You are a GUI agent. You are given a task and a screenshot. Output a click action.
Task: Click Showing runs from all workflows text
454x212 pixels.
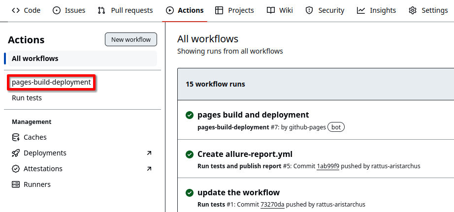230,52
